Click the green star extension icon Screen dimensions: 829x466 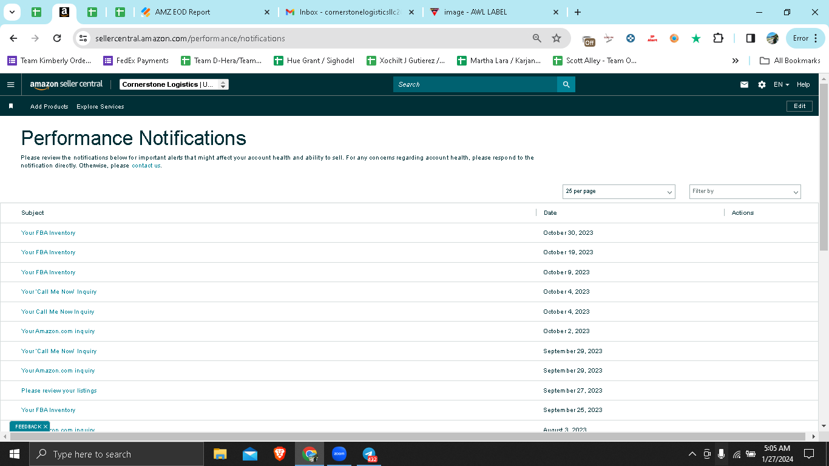(x=696, y=38)
